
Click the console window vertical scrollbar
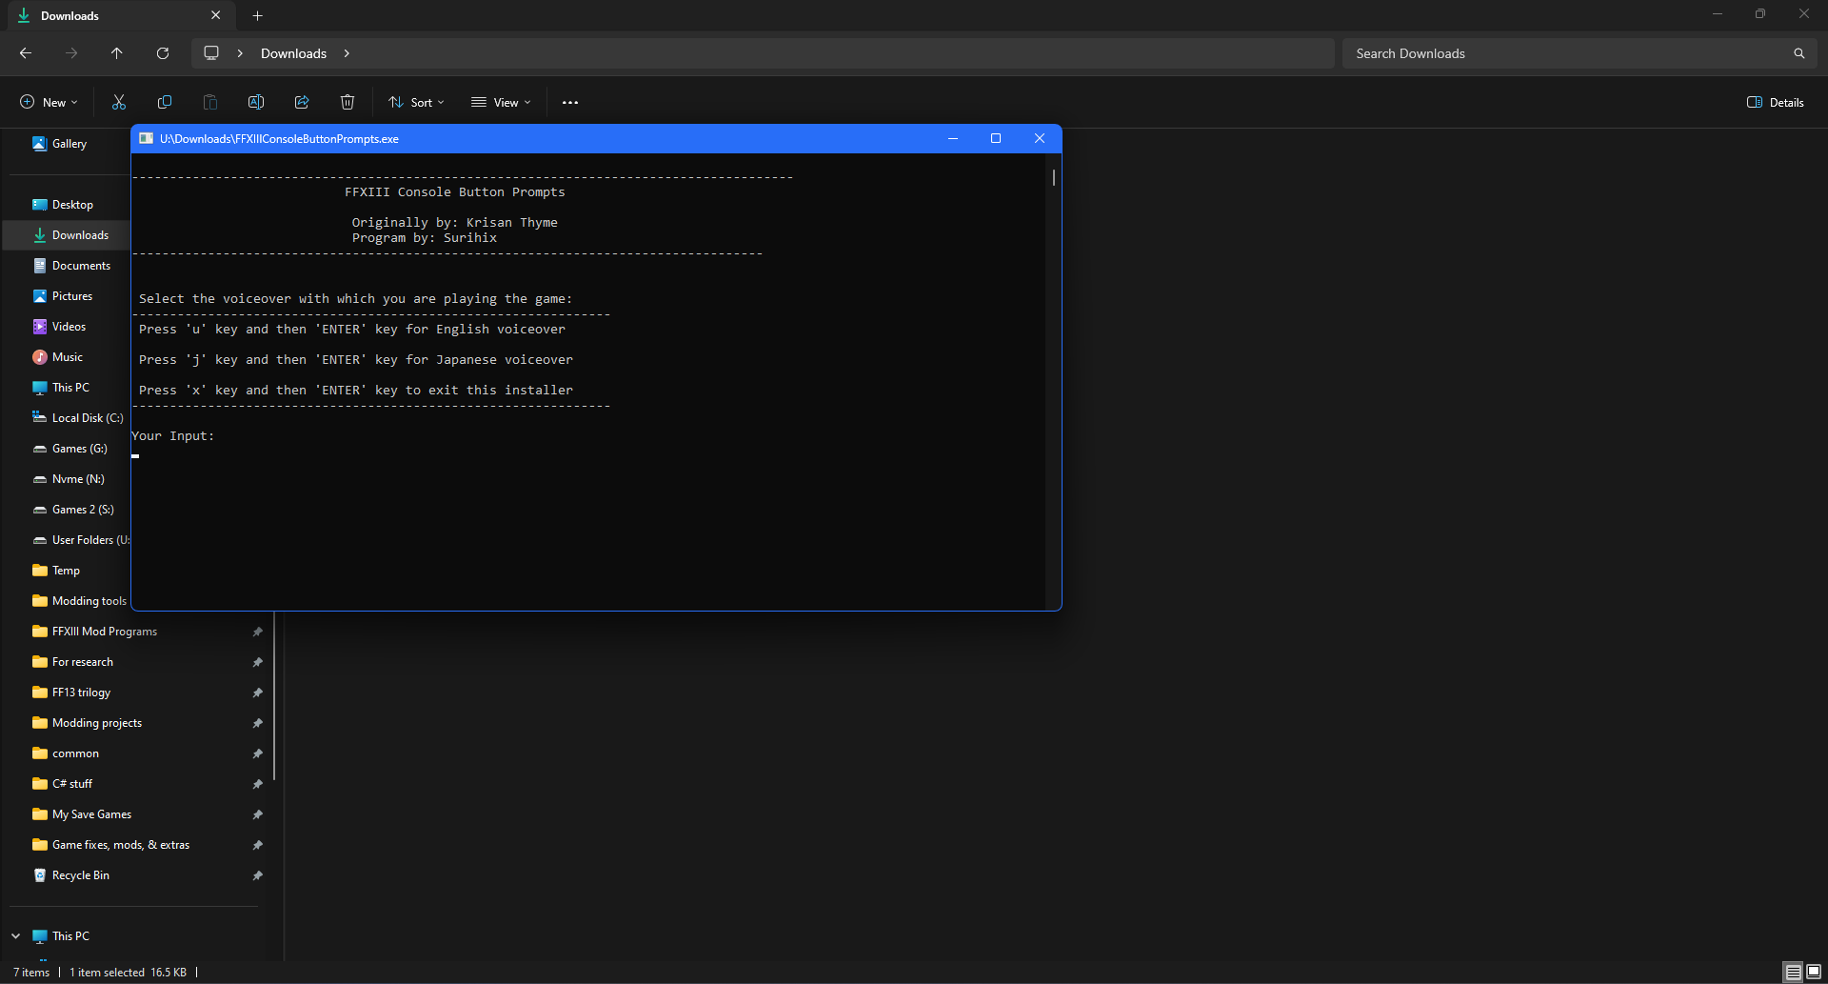pyautogui.click(x=1053, y=381)
